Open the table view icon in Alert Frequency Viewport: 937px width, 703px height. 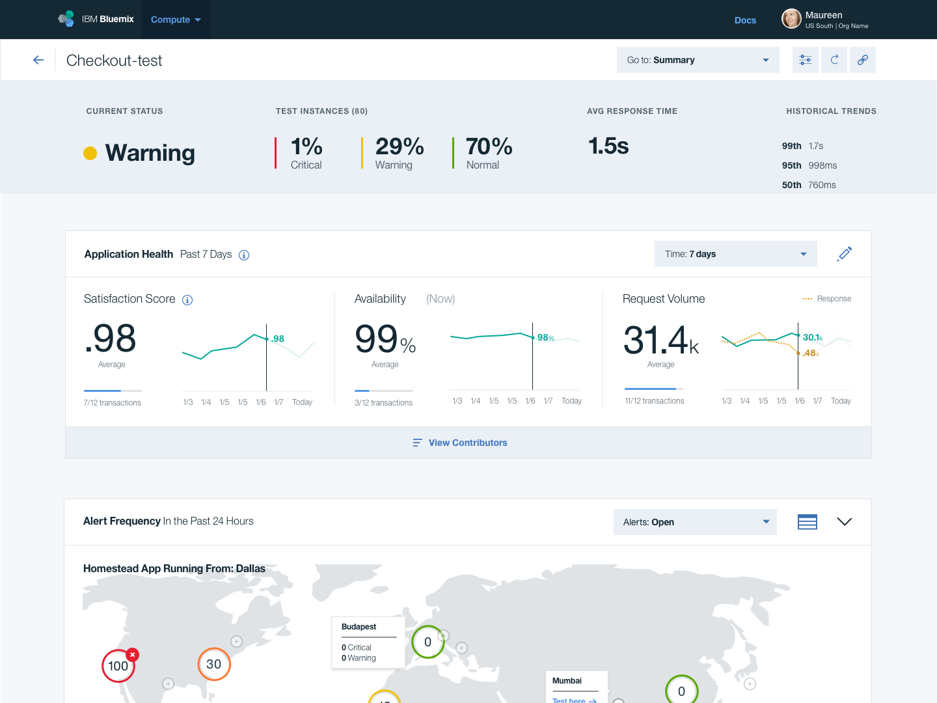pyautogui.click(x=807, y=521)
